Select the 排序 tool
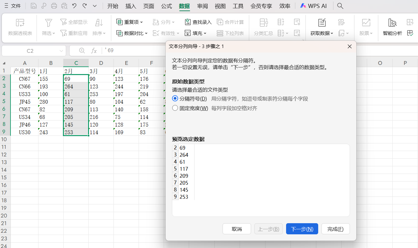The image size is (418, 248). point(99,28)
